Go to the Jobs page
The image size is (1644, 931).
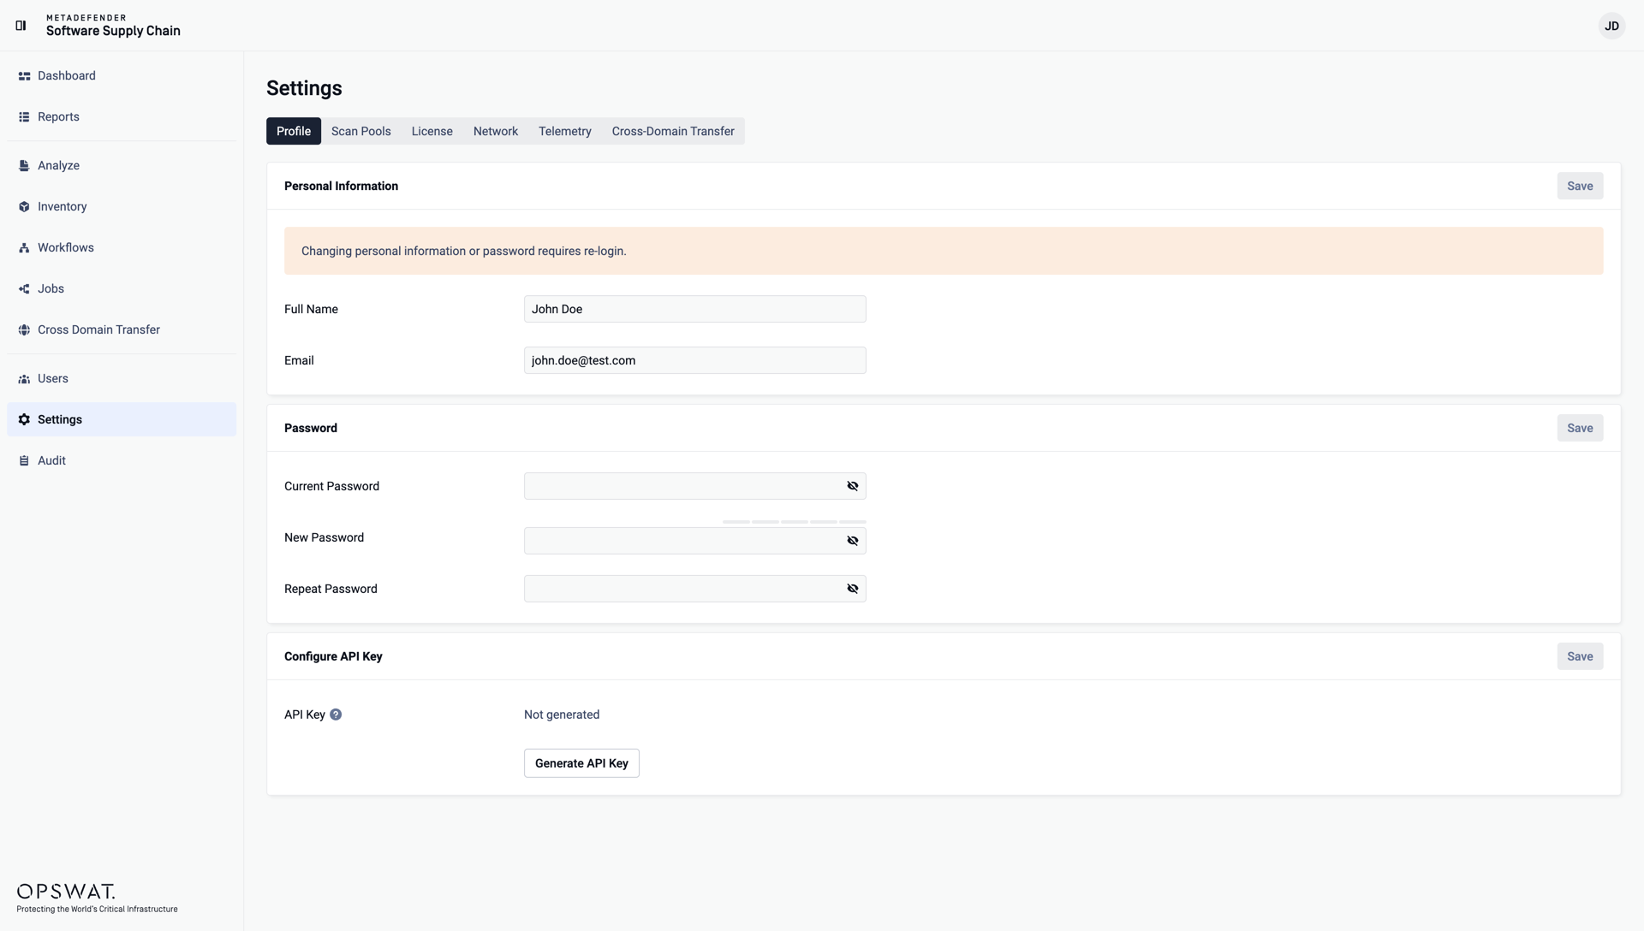point(122,289)
